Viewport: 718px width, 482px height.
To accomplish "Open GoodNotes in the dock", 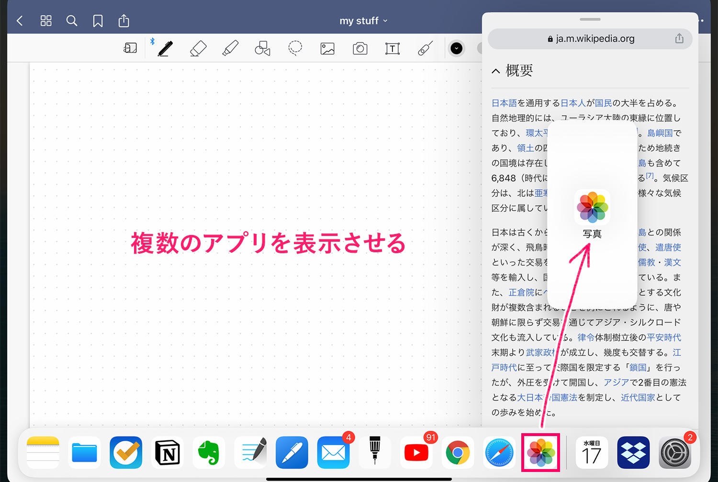I will click(x=250, y=452).
